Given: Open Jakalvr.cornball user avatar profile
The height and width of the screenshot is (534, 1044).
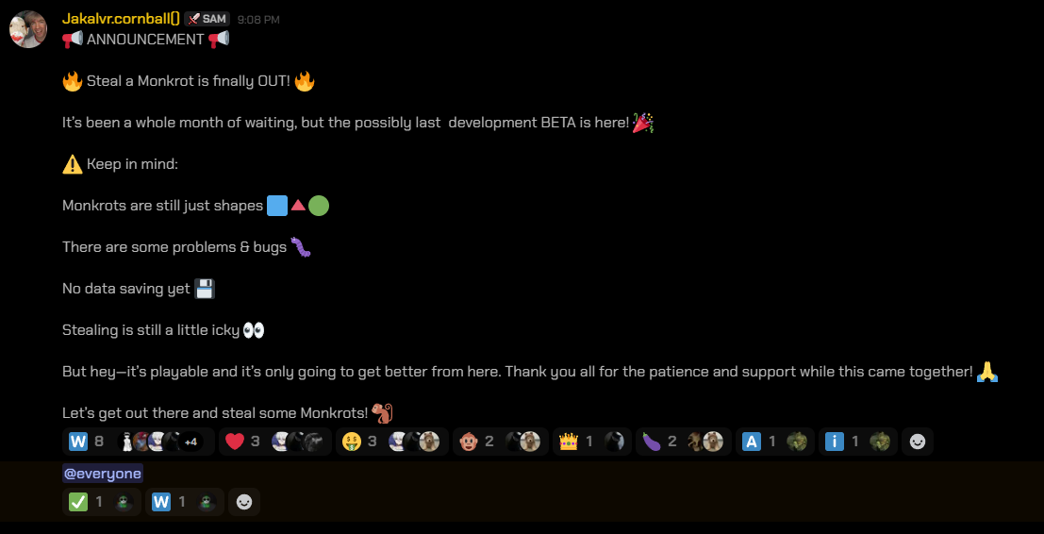Looking at the screenshot, I should tap(28, 29).
